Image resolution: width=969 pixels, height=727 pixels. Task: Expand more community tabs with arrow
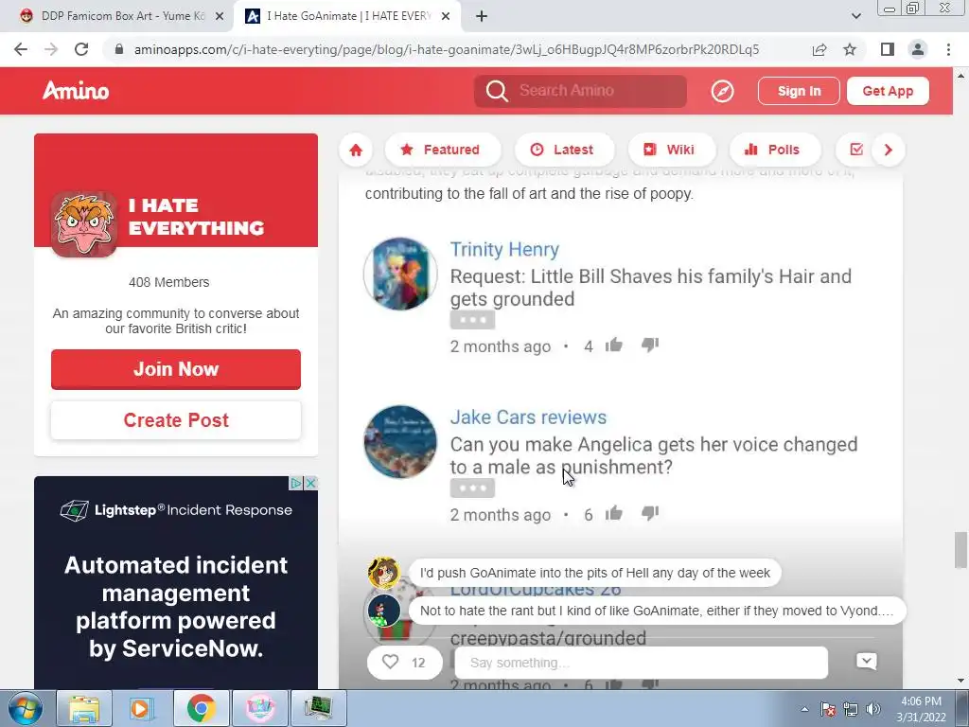[888, 150]
